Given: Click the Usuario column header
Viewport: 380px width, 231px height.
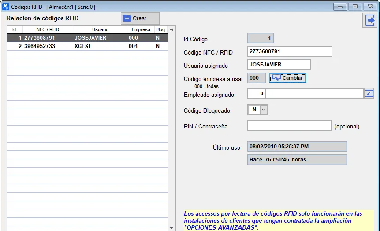Looking at the screenshot, I should (100, 30).
